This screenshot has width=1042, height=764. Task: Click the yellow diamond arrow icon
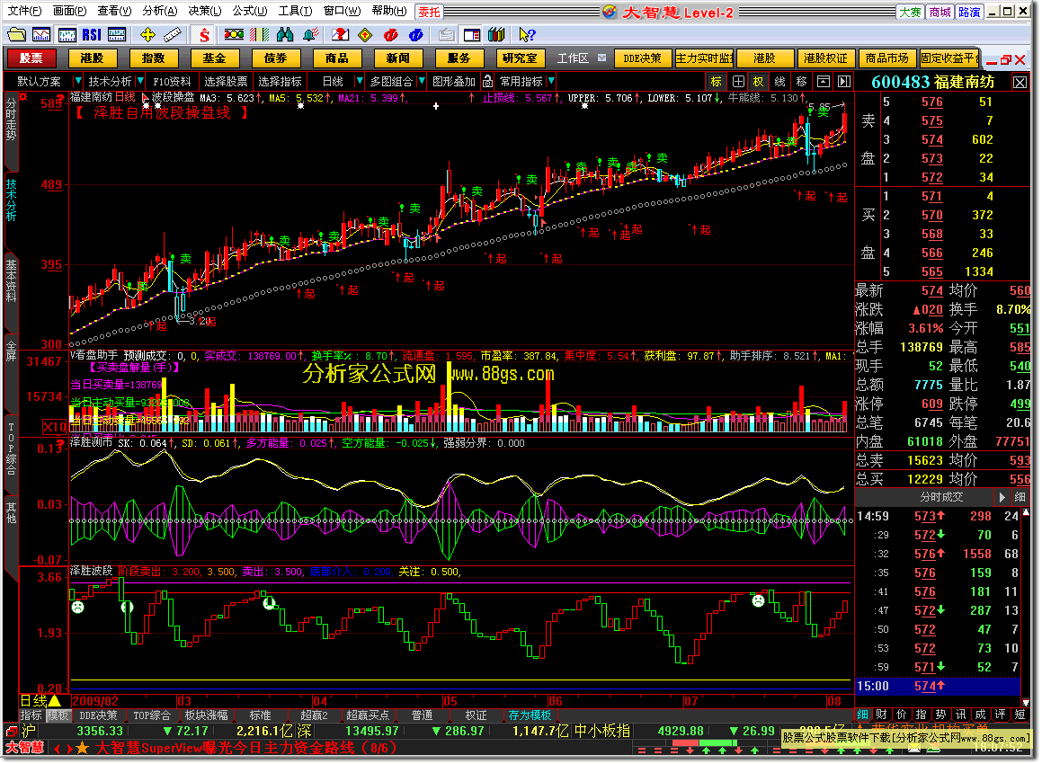(x=365, y=34)
